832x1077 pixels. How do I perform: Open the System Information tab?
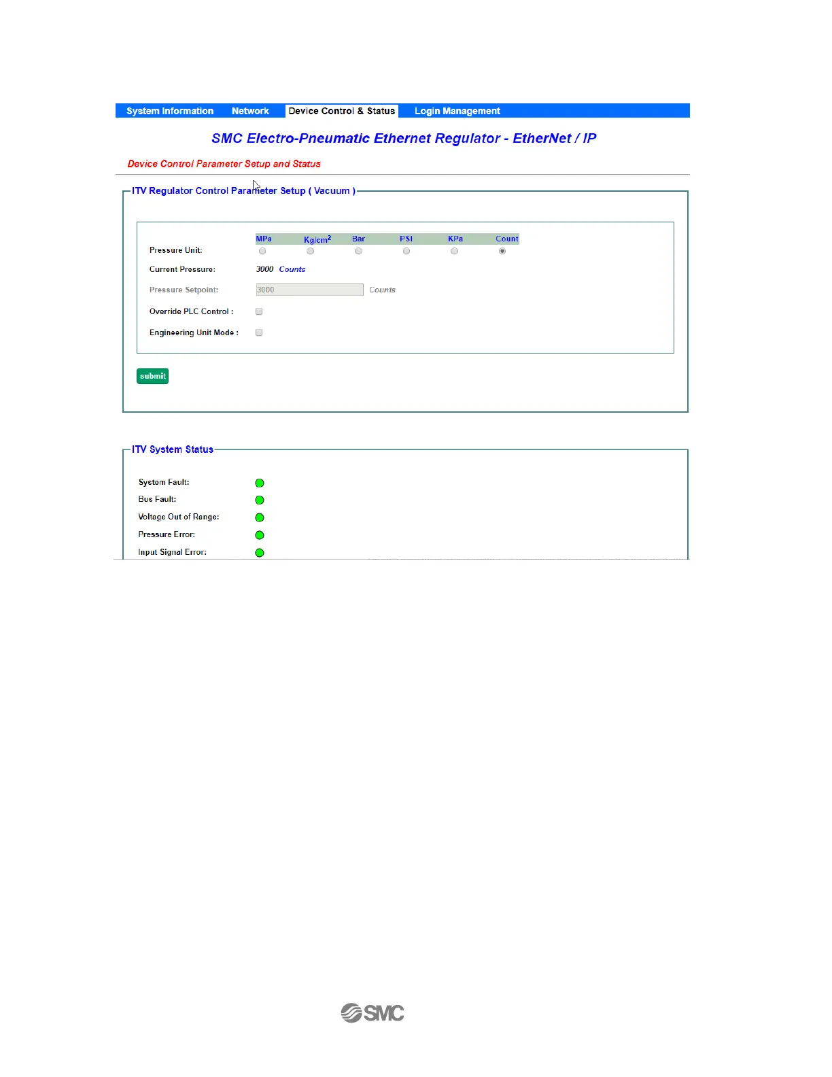[170, 111]
